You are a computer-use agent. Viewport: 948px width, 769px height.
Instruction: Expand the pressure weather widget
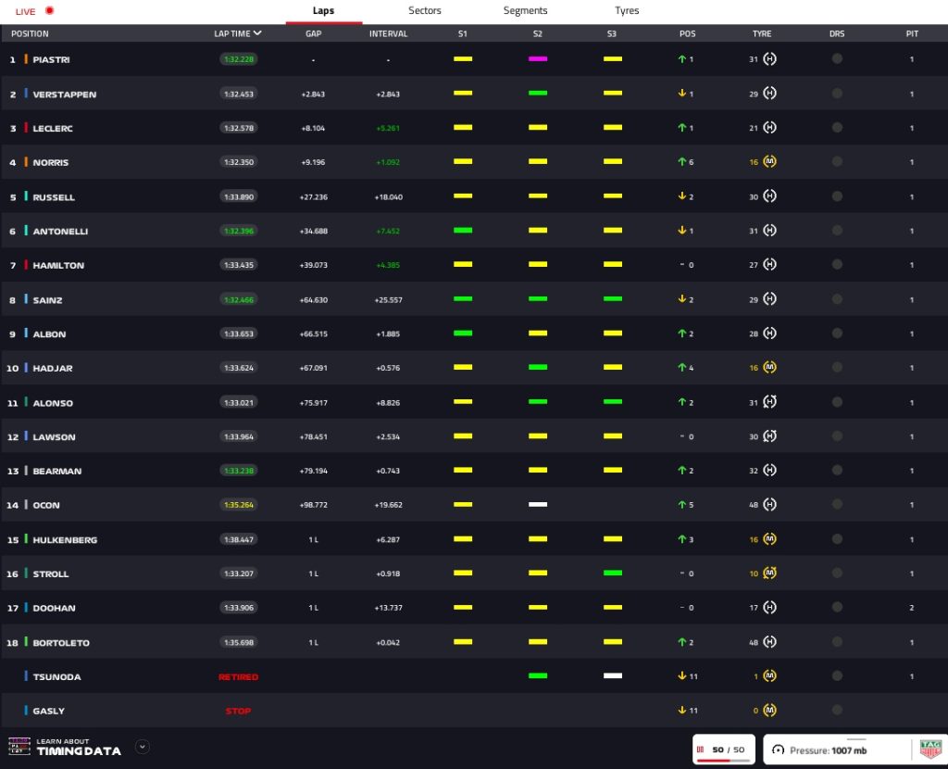coord(856,739)
